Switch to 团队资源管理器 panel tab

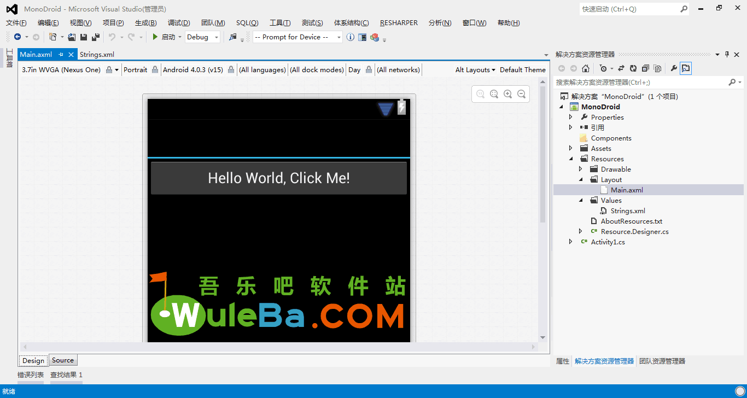[x=662, y=361]
